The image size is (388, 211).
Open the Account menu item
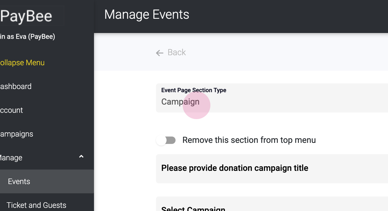click(12, 110)
